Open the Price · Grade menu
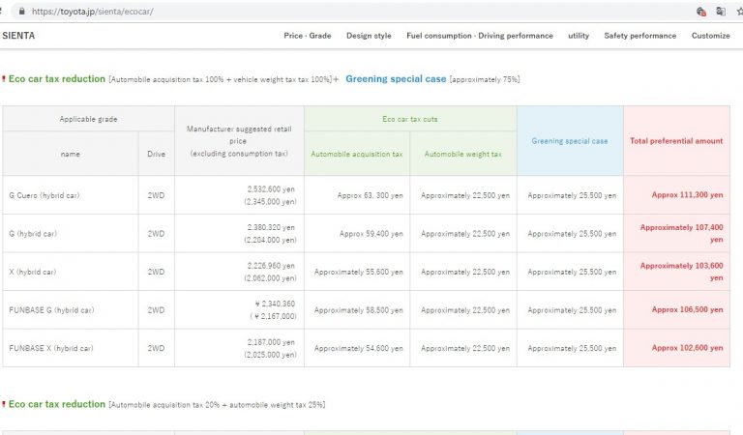743x435 pixels. click(308, 36)
